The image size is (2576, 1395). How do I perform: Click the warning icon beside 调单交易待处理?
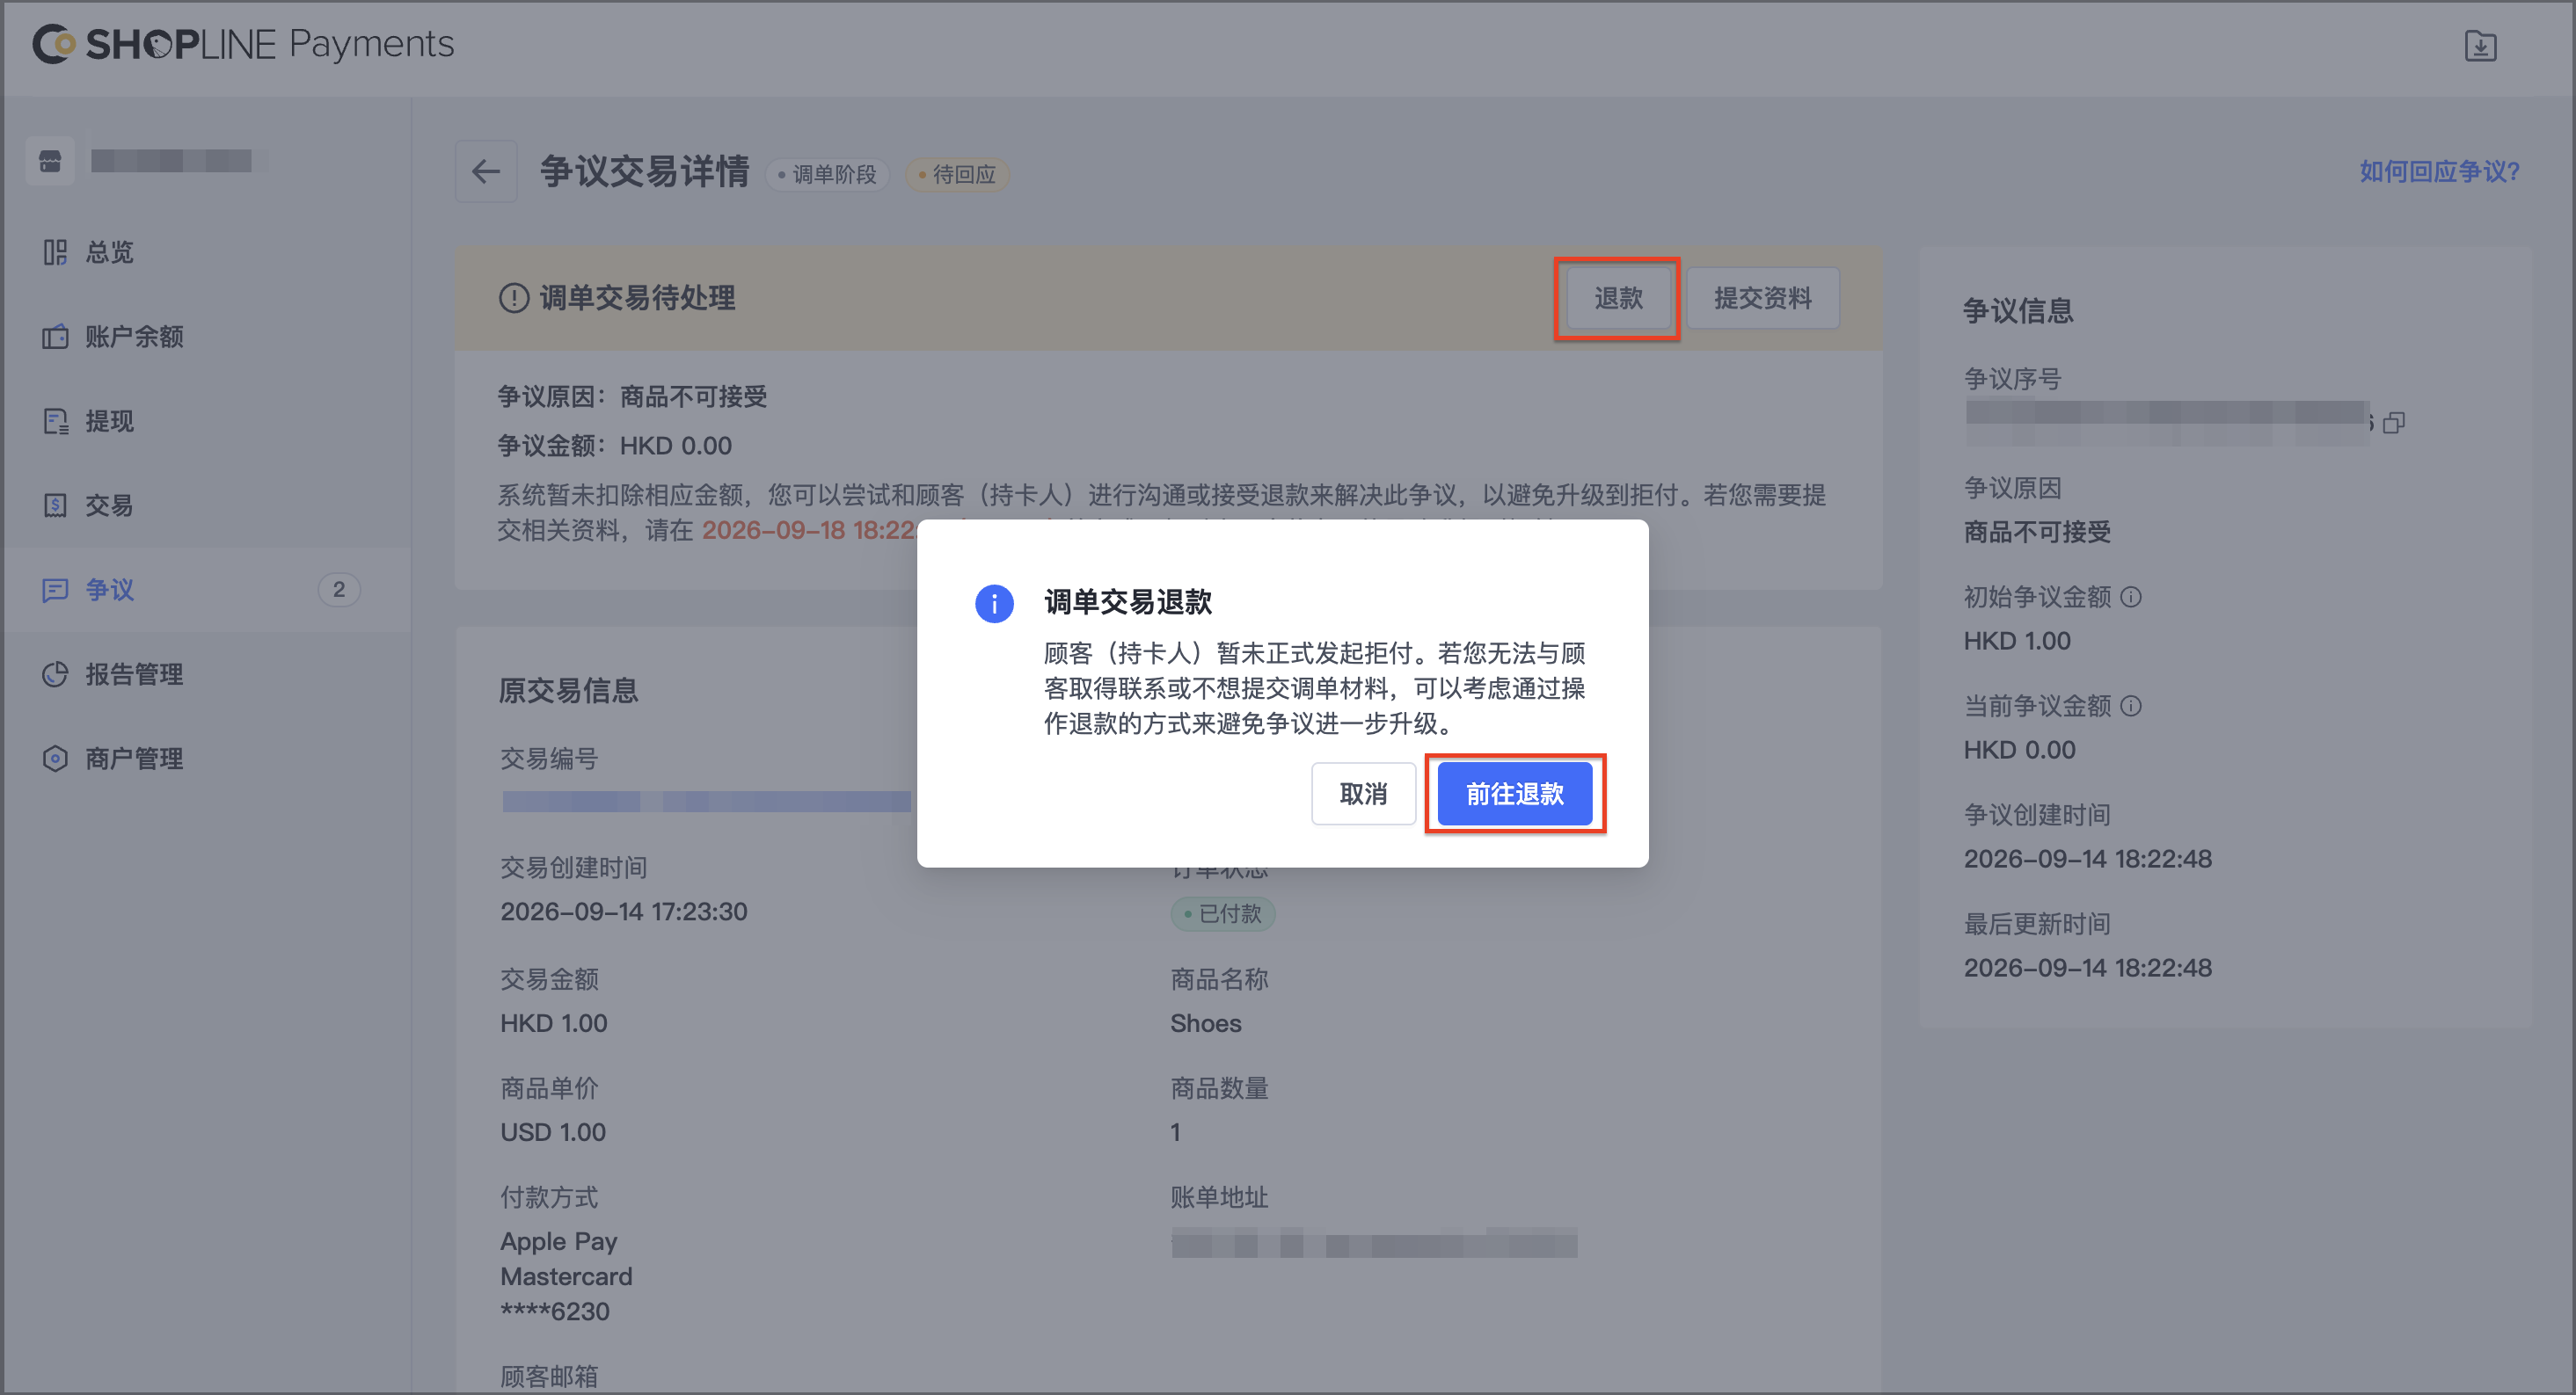click(x=514, y=298)
